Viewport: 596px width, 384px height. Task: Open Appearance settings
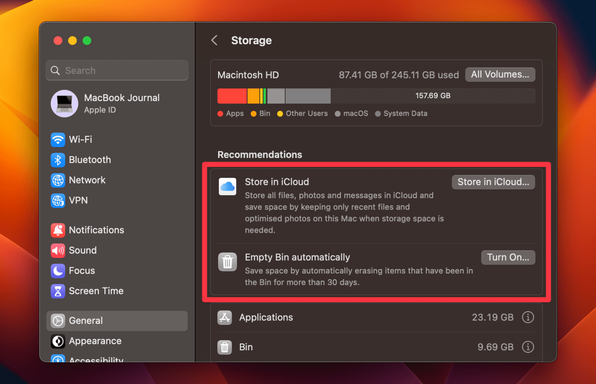coord(95,341)
